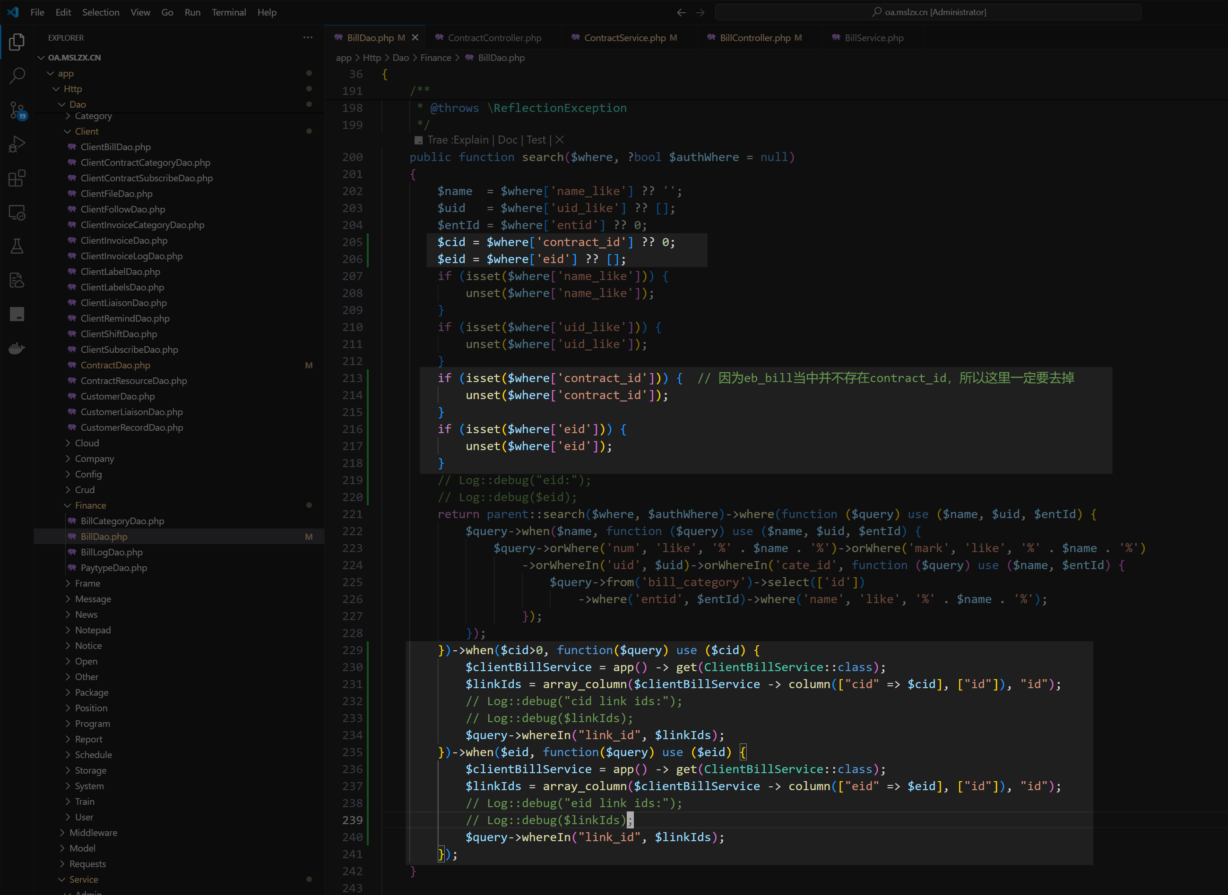Collapse the Service folder
Screen dimensions: 1228x895
pyautogui.click(x=84, y=879)
